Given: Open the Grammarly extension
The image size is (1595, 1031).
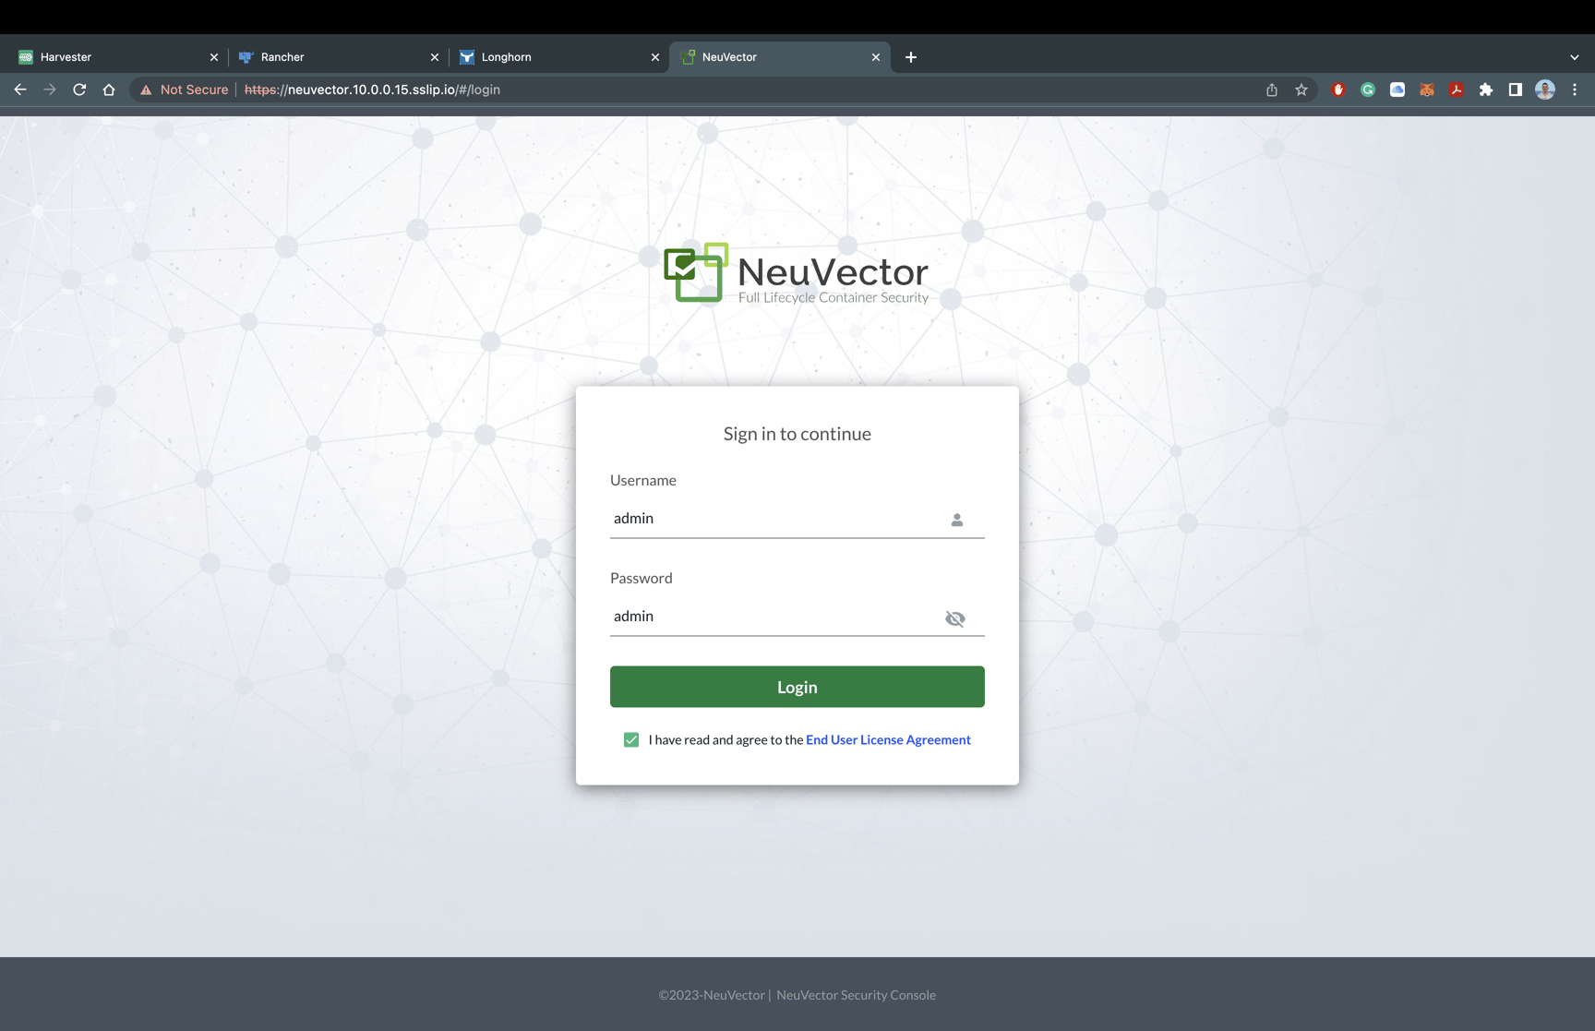Looking at the screenshot, I should click(x=1367, y=90).
